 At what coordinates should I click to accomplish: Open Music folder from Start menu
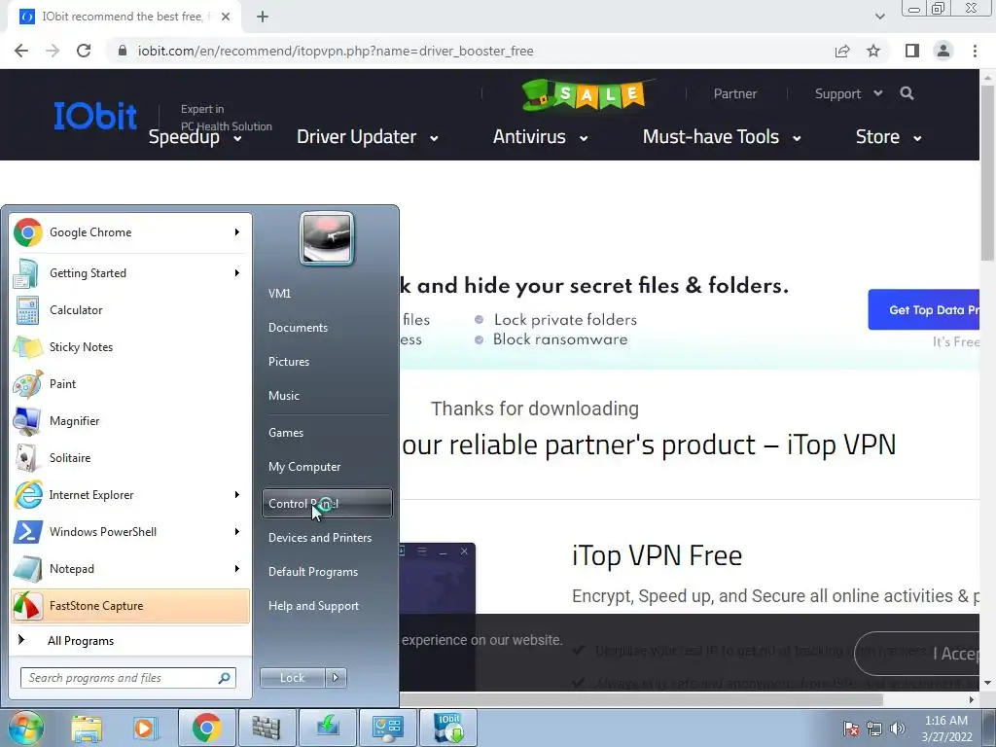pos(284,396)
